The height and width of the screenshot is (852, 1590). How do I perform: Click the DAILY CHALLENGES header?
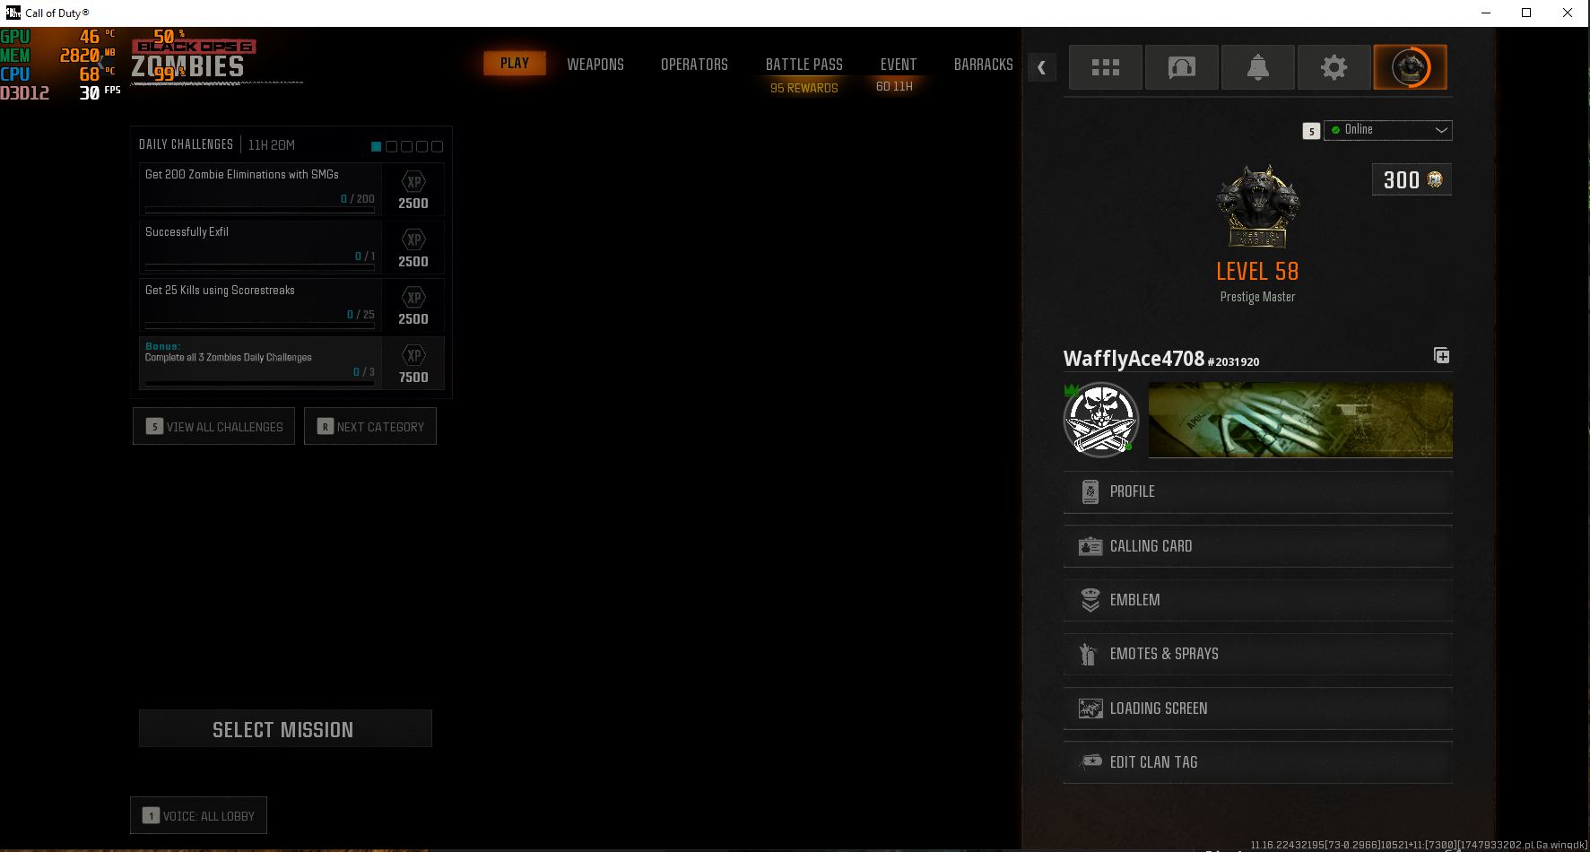click(186, 144)
